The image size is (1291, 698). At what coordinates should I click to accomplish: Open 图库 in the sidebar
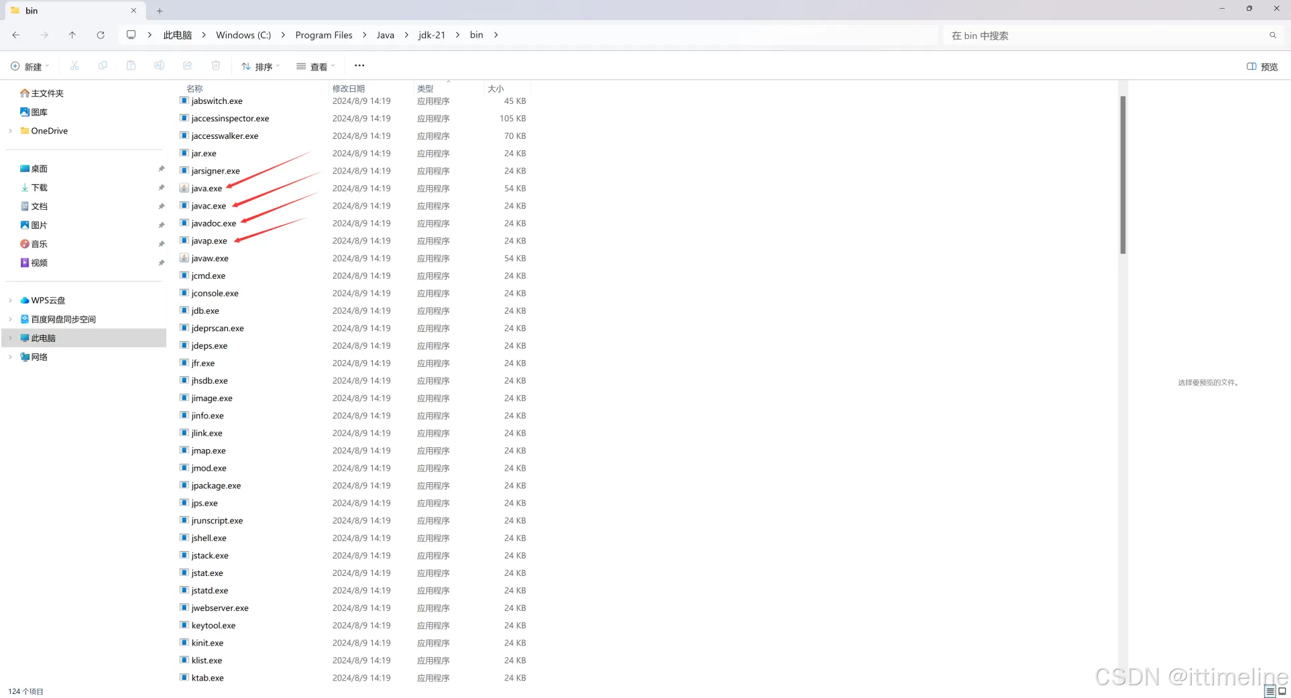(x=34, y=112)
